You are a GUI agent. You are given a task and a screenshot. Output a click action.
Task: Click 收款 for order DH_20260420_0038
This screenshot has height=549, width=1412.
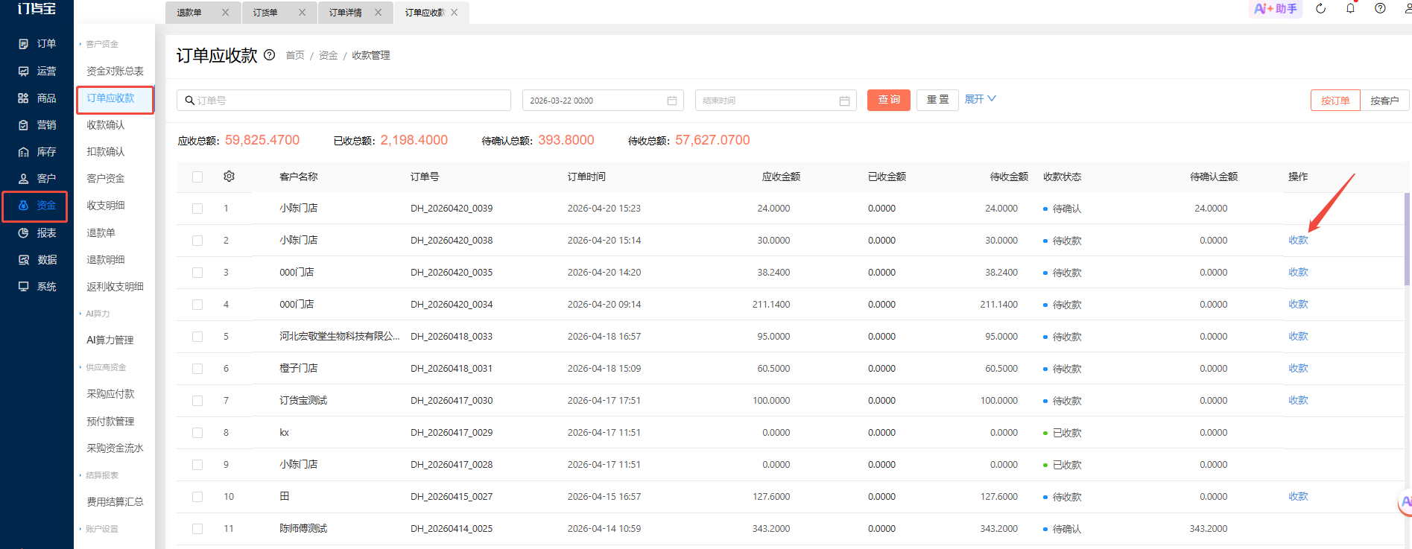1298,240
